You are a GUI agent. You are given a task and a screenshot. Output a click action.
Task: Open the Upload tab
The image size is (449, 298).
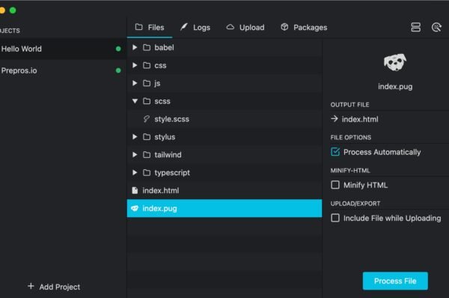tap(245, 28)
